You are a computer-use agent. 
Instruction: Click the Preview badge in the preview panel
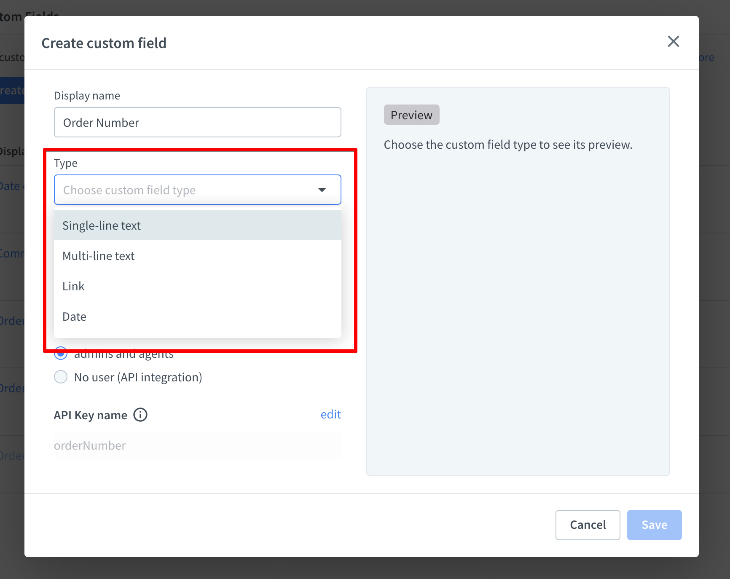[411, 115]
